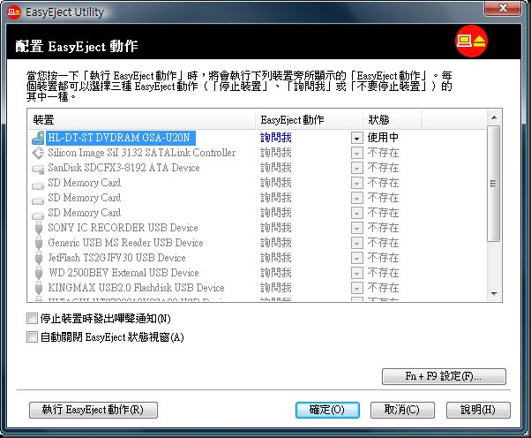Open action dropdown for Generic USB MS Reader

click(x=356, y=243)
